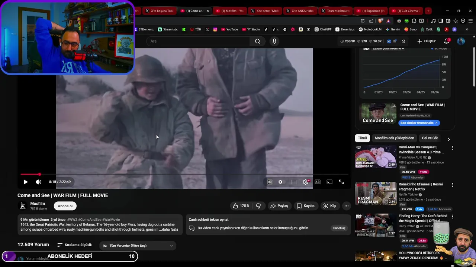The image size is (476, 267).
Task: Click See similar thumbnails button
Action: pyautogui.click(x=419, y=123)
